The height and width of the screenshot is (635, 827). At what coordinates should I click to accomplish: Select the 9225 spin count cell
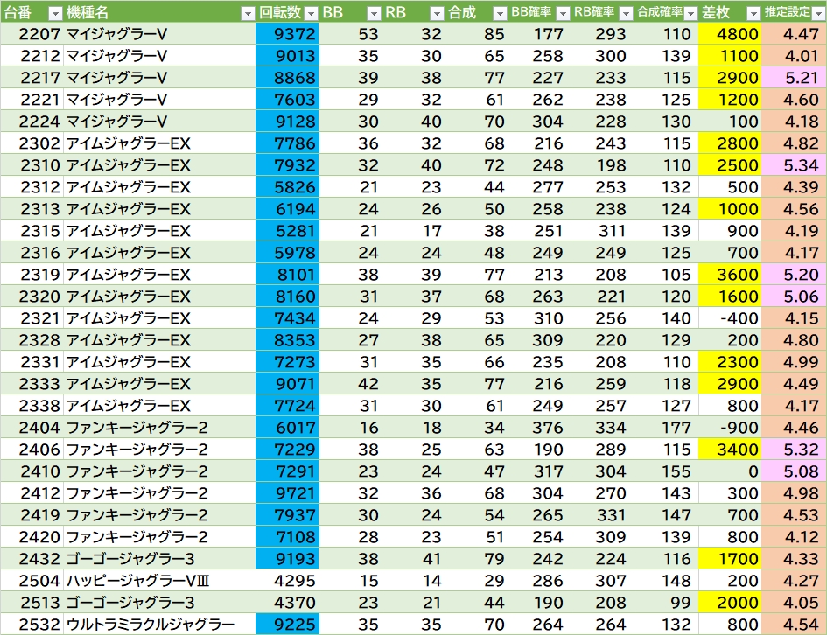tap(287, 625)
